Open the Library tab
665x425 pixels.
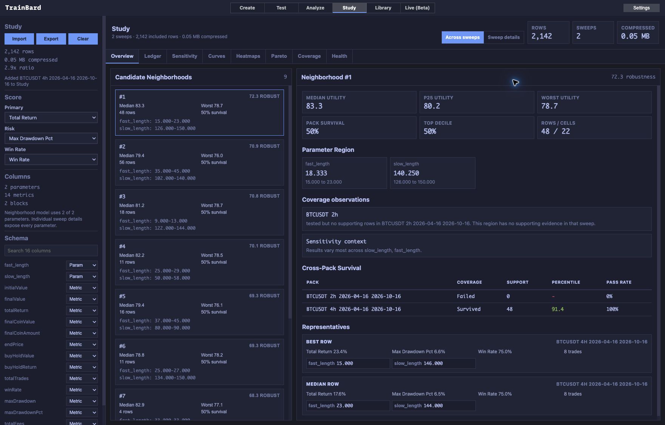coord(383,8)
